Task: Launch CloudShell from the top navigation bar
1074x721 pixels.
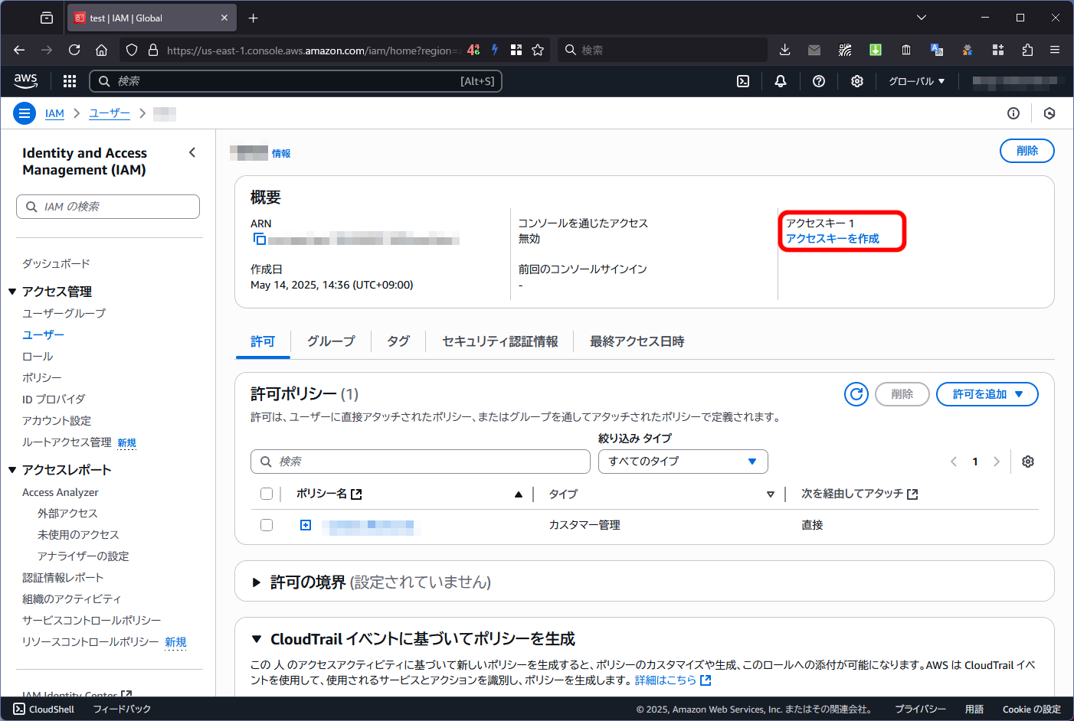Action: (x=743, y=81)
